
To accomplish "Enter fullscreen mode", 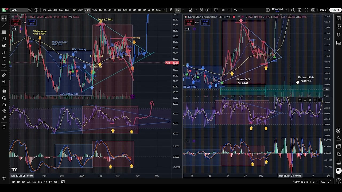I will [306, 10].
